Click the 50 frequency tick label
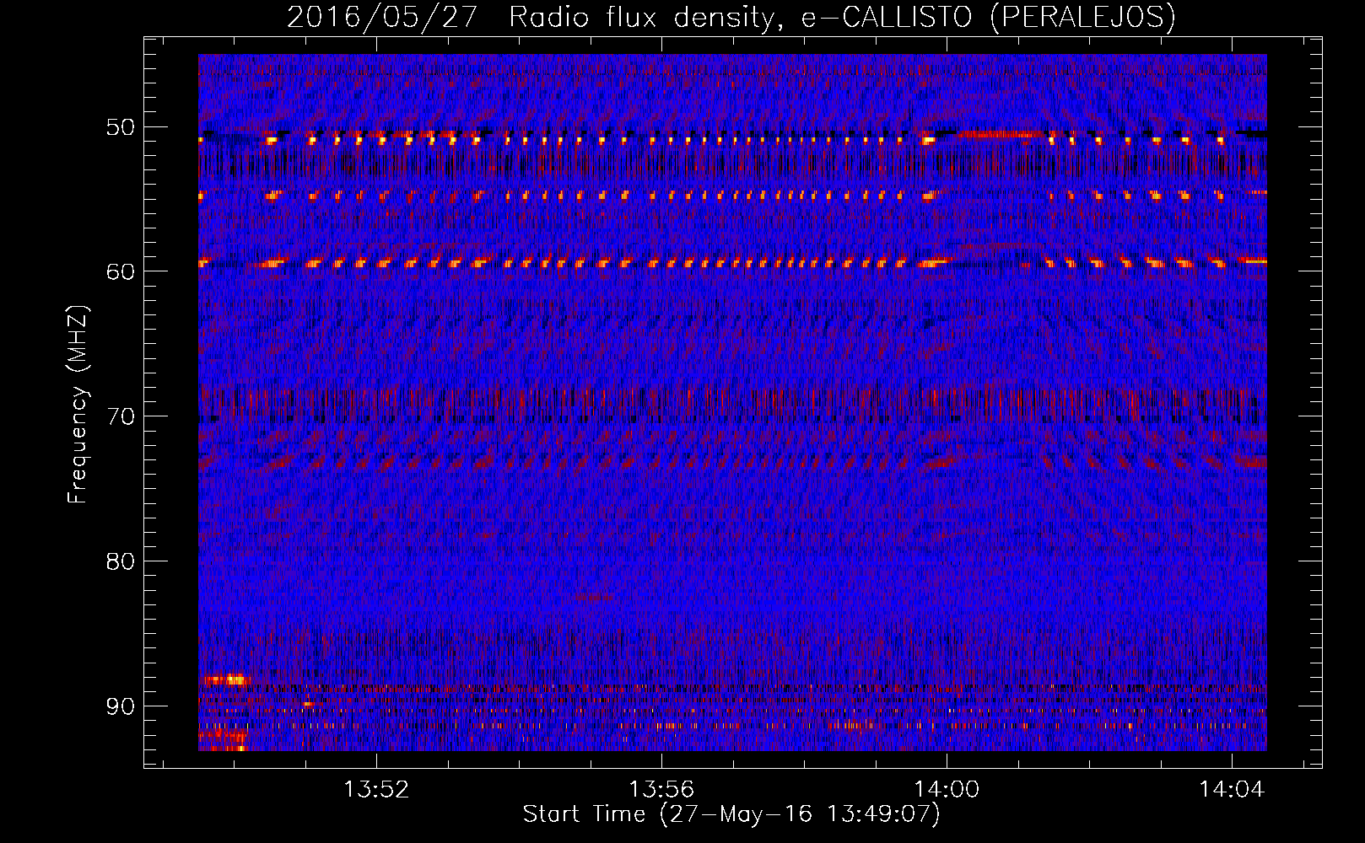Viewport: 1365px width, 843px height. pos(120,127)
